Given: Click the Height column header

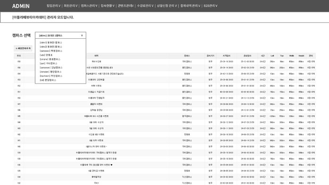Looking at the screenshot, I should (301, 56).
